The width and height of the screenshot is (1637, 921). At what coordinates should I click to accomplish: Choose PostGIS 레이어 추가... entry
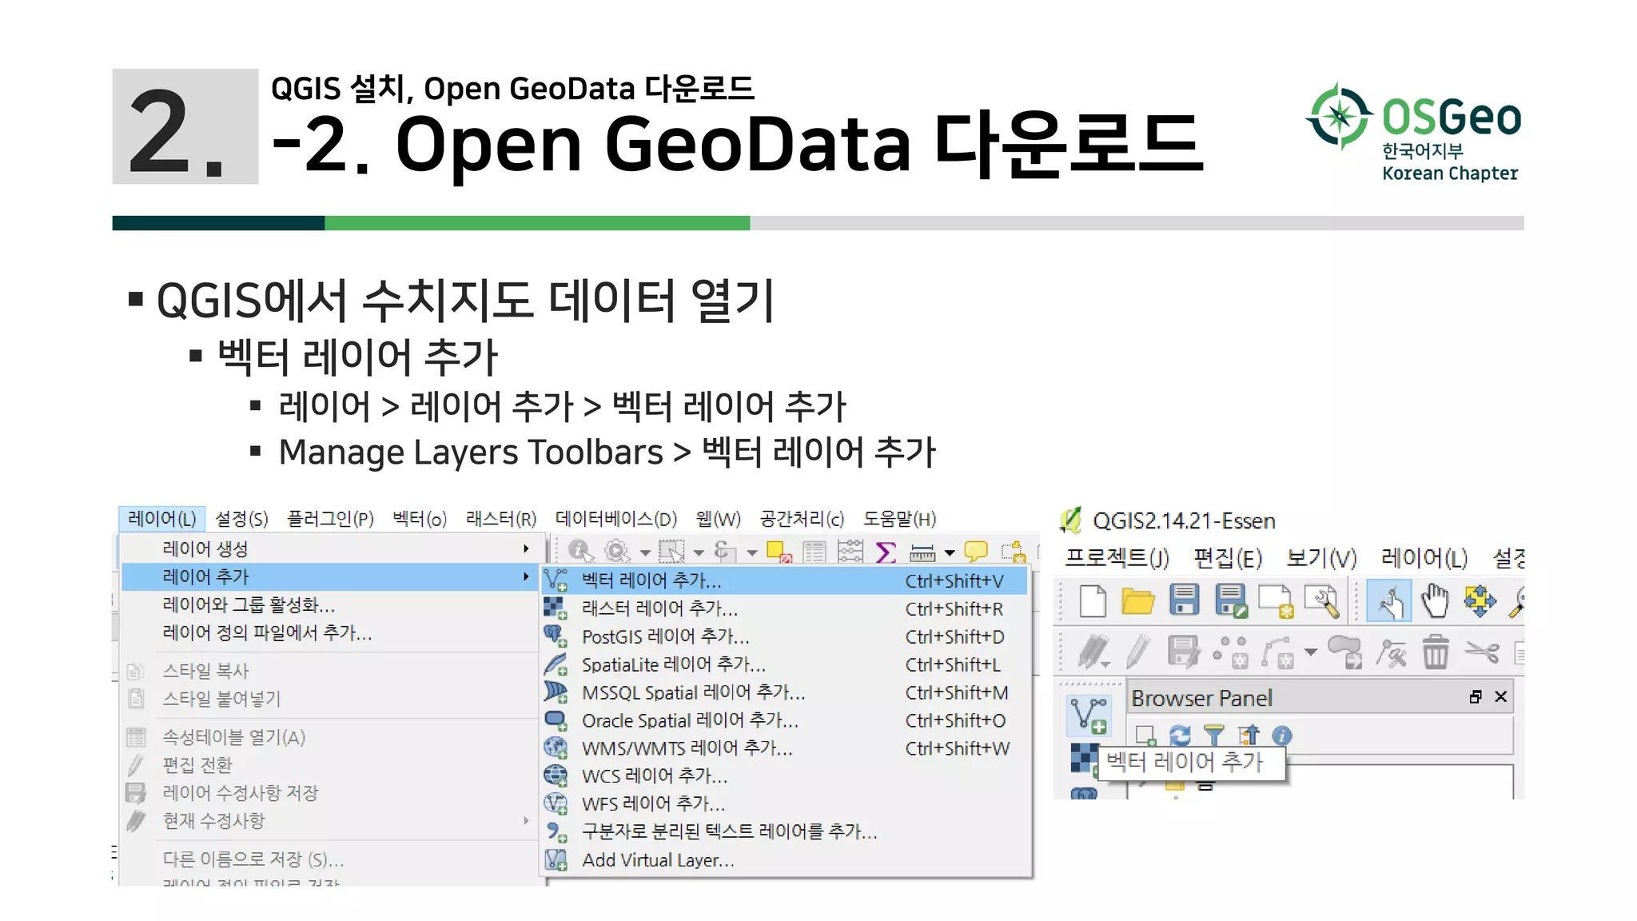785,636
